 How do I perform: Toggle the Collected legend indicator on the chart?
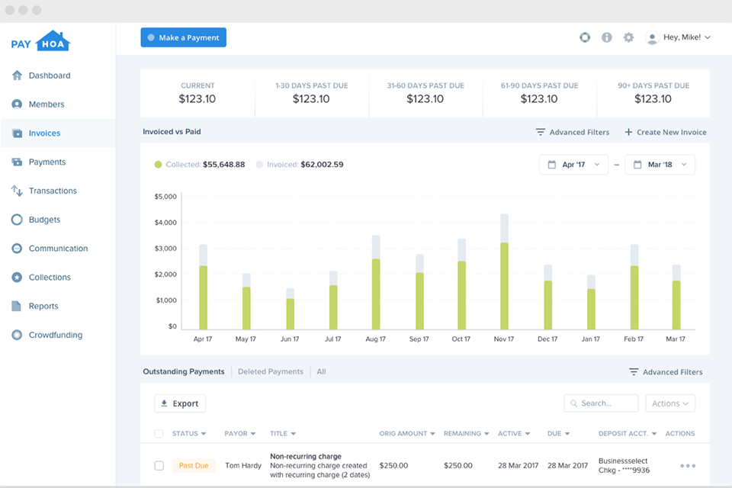tap(159, 164)
